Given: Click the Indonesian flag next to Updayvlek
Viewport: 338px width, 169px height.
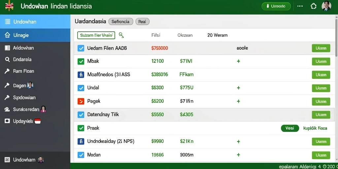Looking at the screenshot, I should click(x=38, y=121).
